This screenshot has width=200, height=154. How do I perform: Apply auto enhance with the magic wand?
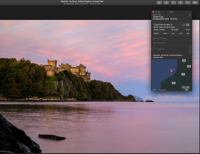pyautogui.click(x=187, y=3)
